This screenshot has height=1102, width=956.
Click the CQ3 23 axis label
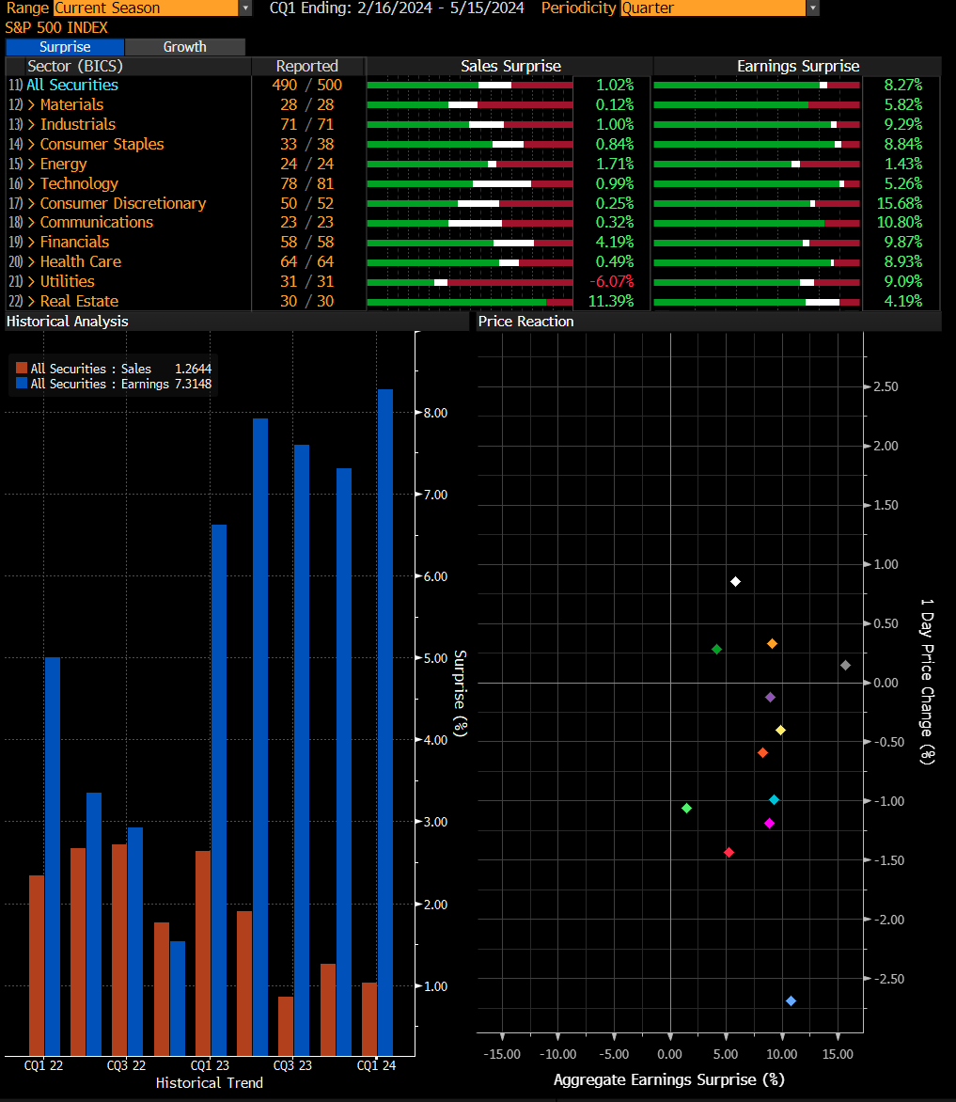pos(292,1065)
